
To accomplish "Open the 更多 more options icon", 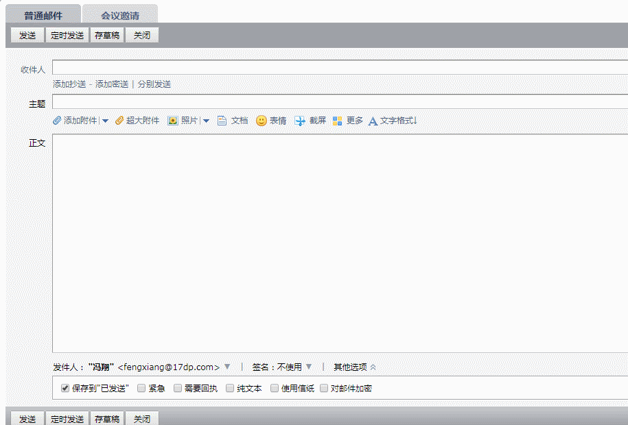I will [x=337, y=121].
